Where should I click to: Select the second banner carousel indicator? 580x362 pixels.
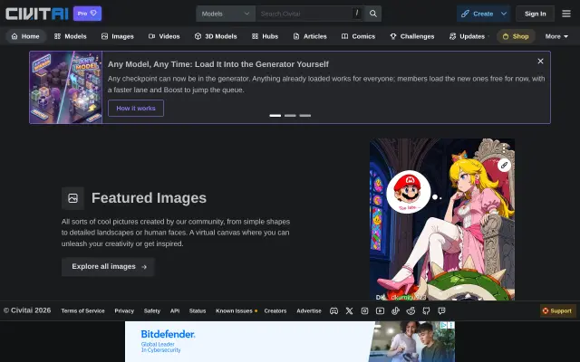click(290, 116)
